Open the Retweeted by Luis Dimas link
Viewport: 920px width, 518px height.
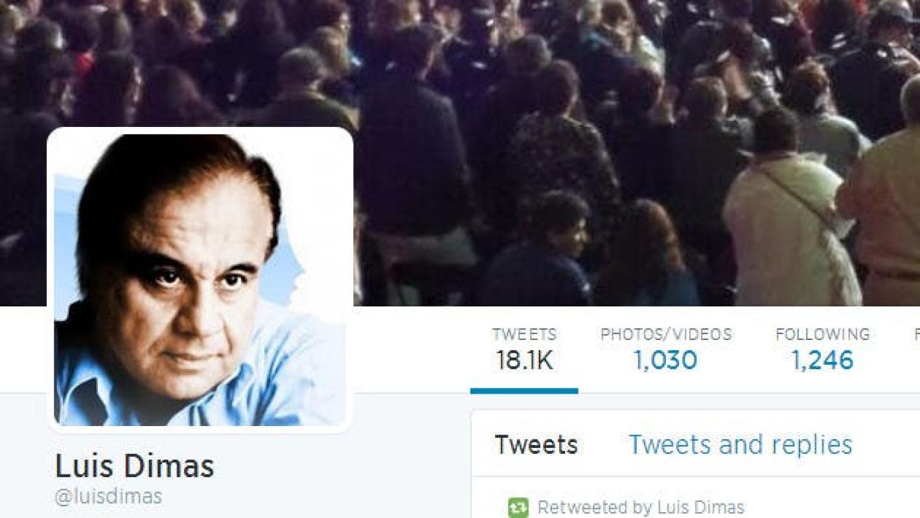[641, 507]
